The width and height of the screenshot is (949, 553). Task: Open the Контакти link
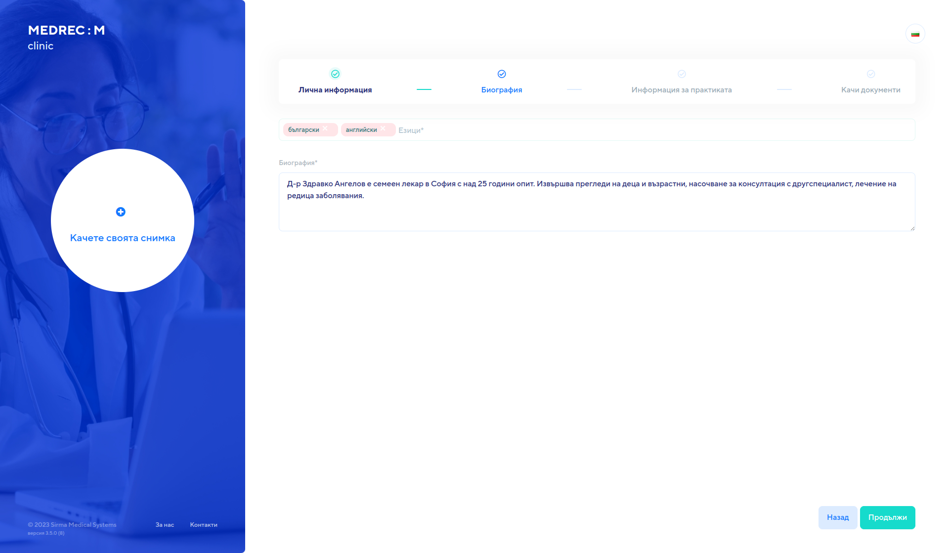(204, 525)
